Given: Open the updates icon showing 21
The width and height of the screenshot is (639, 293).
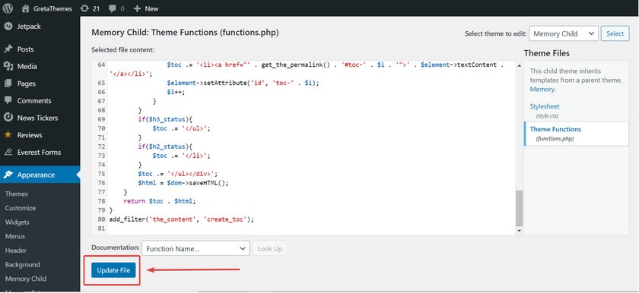Looking at the screenshot, I should point(84,8).
